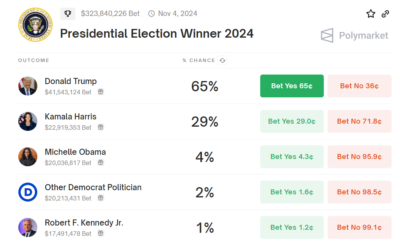Open Presidential Election Winner 2024 title
The width and height of the screenshot is (400, 248).
point(157,33)
